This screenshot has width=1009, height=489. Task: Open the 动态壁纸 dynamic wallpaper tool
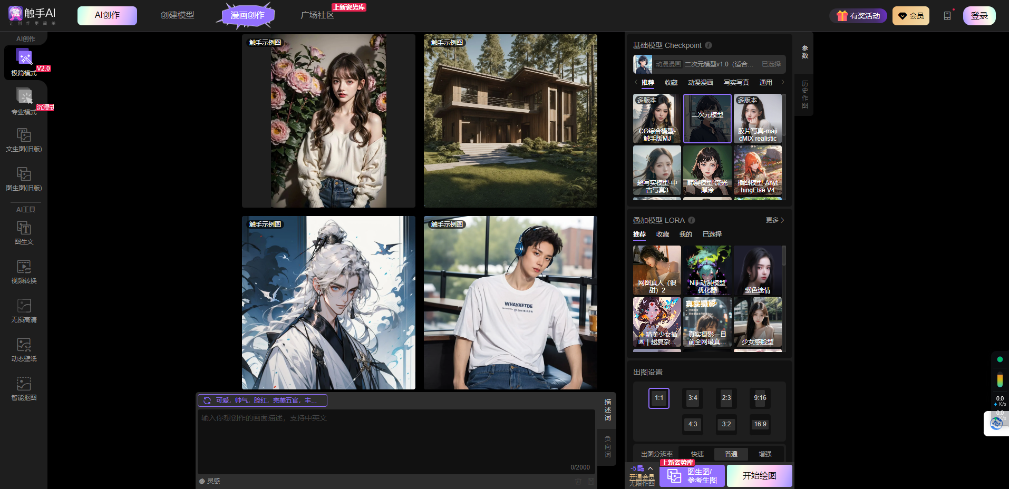coord(24,349)
